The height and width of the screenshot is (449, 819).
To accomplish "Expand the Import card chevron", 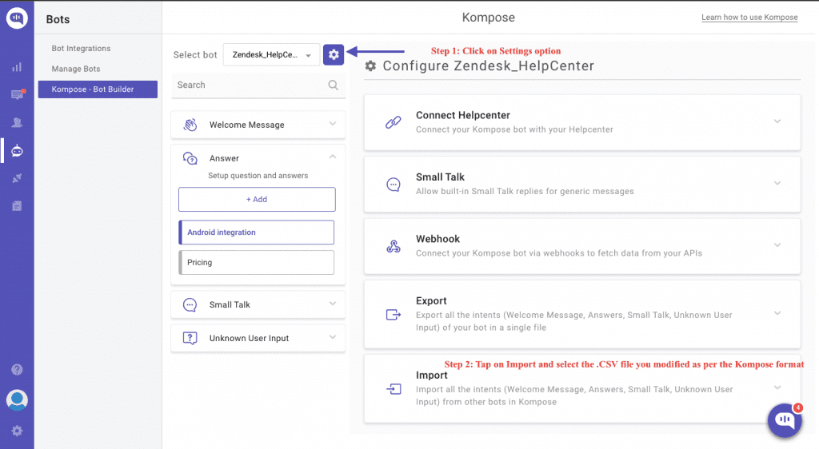I will [777, 387].
